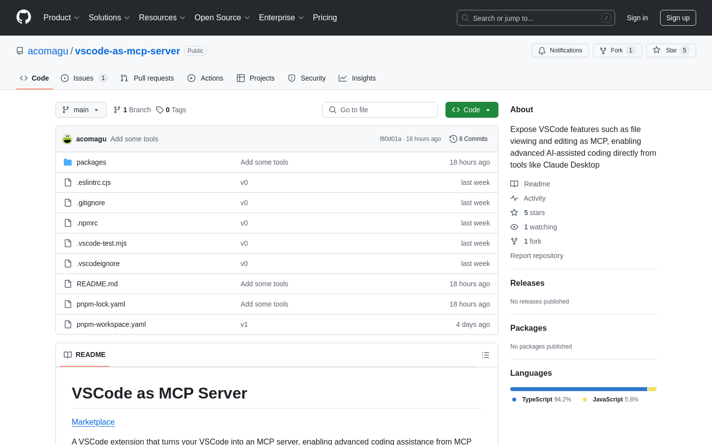View the 8 Commits history
Image resolution: width=712 pixels, height=445 pixels.
click(468, 139)
